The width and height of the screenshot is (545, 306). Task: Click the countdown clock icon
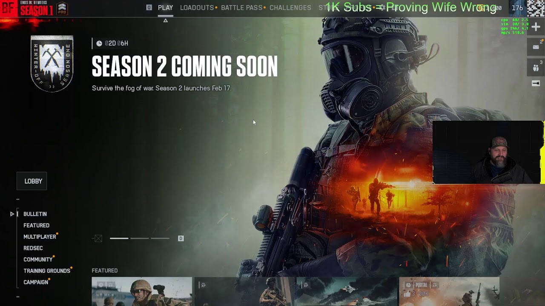pyautogui.click(x=99, y=43)
